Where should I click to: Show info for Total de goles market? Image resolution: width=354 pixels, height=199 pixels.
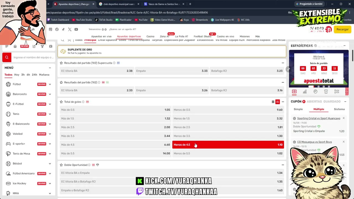(x=83, y=102)
